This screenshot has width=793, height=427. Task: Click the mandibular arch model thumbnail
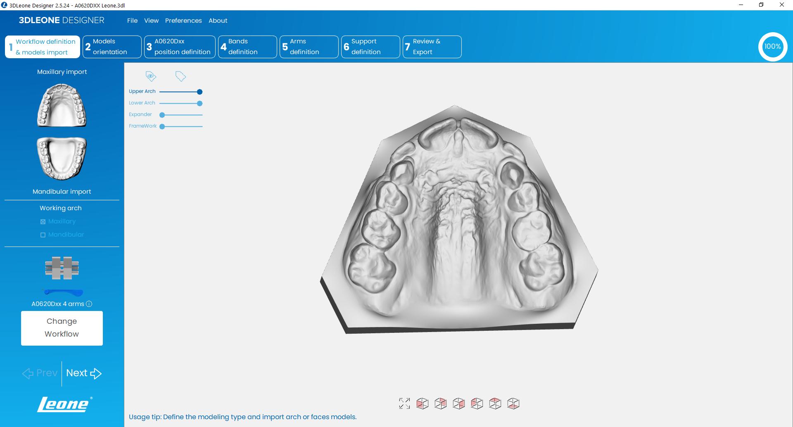coord(62,159)
